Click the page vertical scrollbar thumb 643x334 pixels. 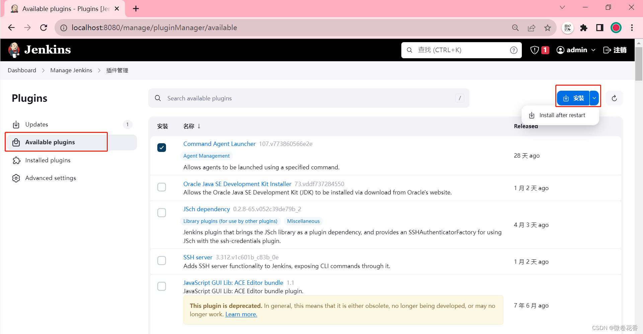[x=639, y=64]
